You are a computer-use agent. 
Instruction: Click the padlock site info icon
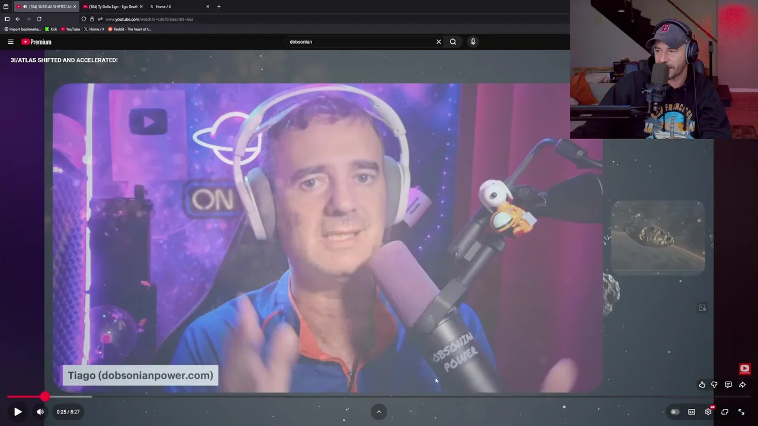[92, 19]
